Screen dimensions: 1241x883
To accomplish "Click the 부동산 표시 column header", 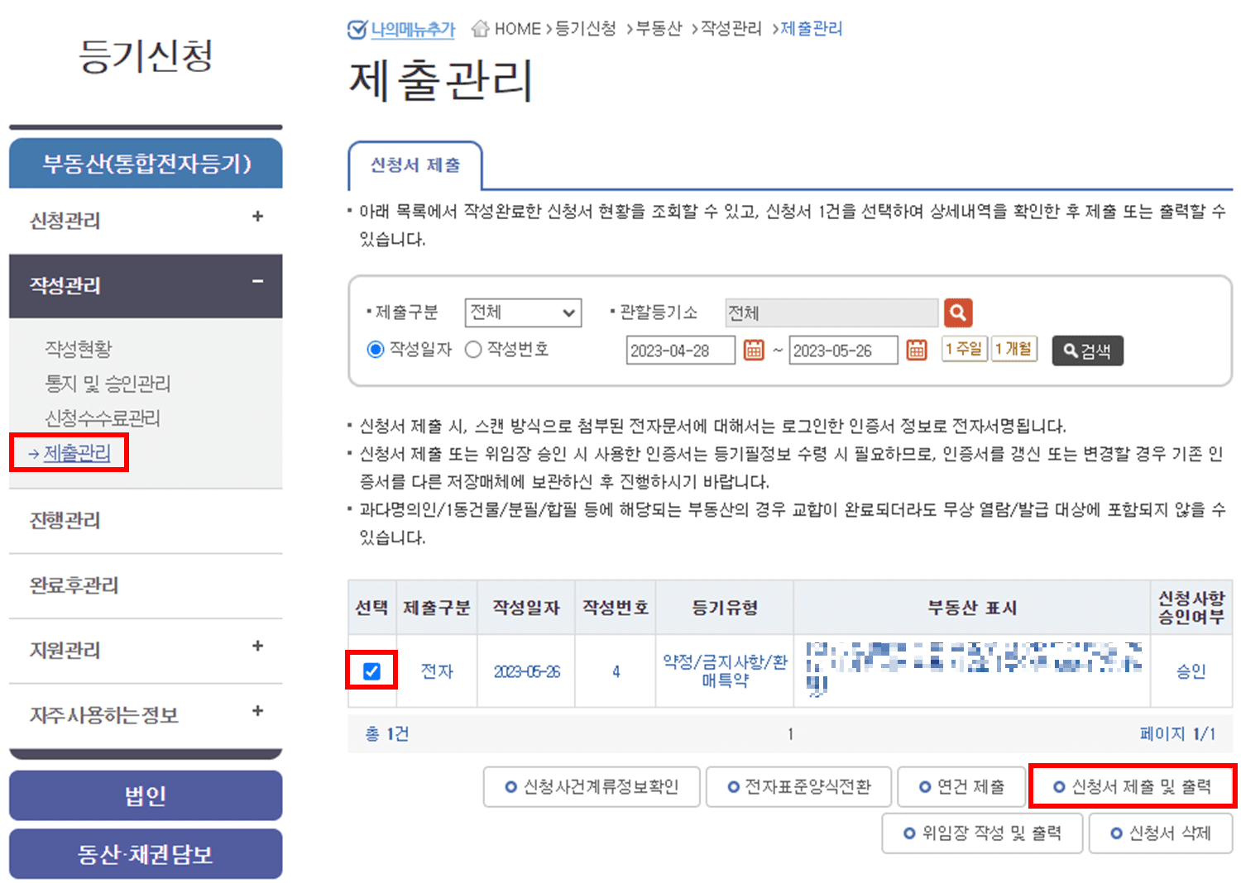I will point(972,608).
